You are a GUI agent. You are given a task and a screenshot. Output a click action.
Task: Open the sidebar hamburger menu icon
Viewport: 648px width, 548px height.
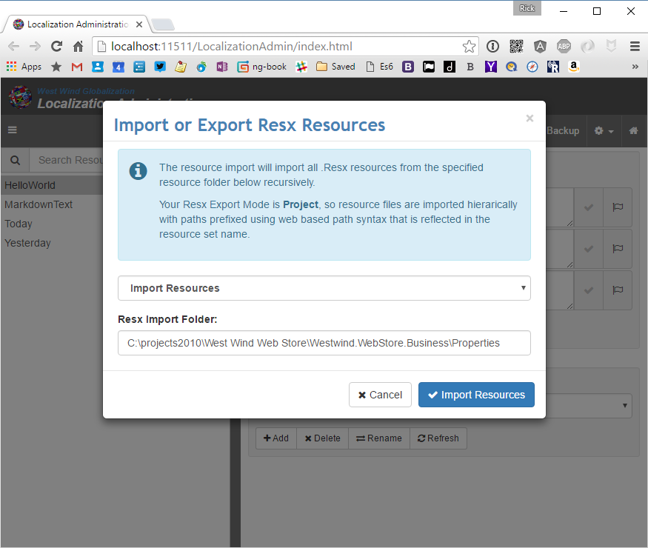[x=12, y=130]
